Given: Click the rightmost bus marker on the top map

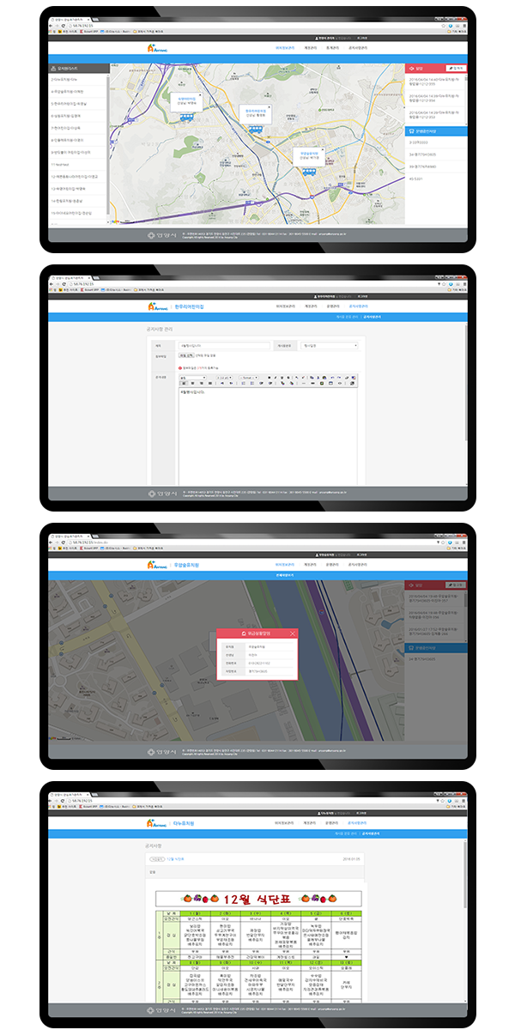Looking at the screenshot, I should click(x=309, y=170).
